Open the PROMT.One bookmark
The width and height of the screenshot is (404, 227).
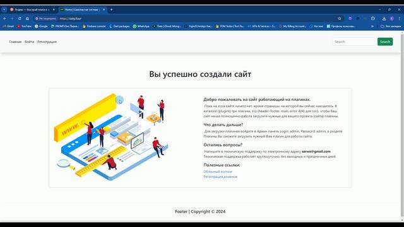click(x=65, y=26)
